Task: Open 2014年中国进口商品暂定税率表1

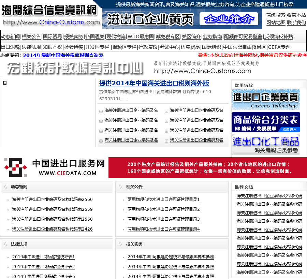Action: tap(43, 257)
